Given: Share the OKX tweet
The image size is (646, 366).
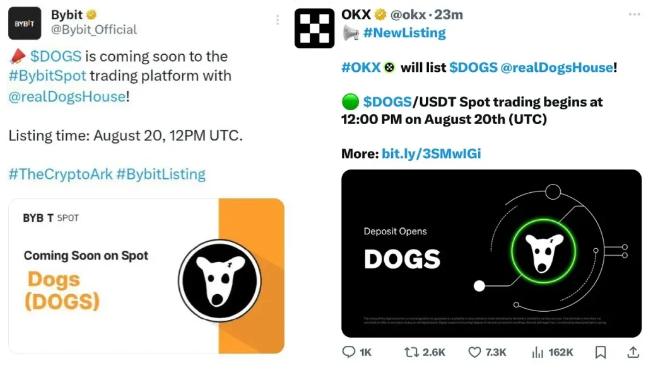Looking at the screenshot, I should 633,352.
